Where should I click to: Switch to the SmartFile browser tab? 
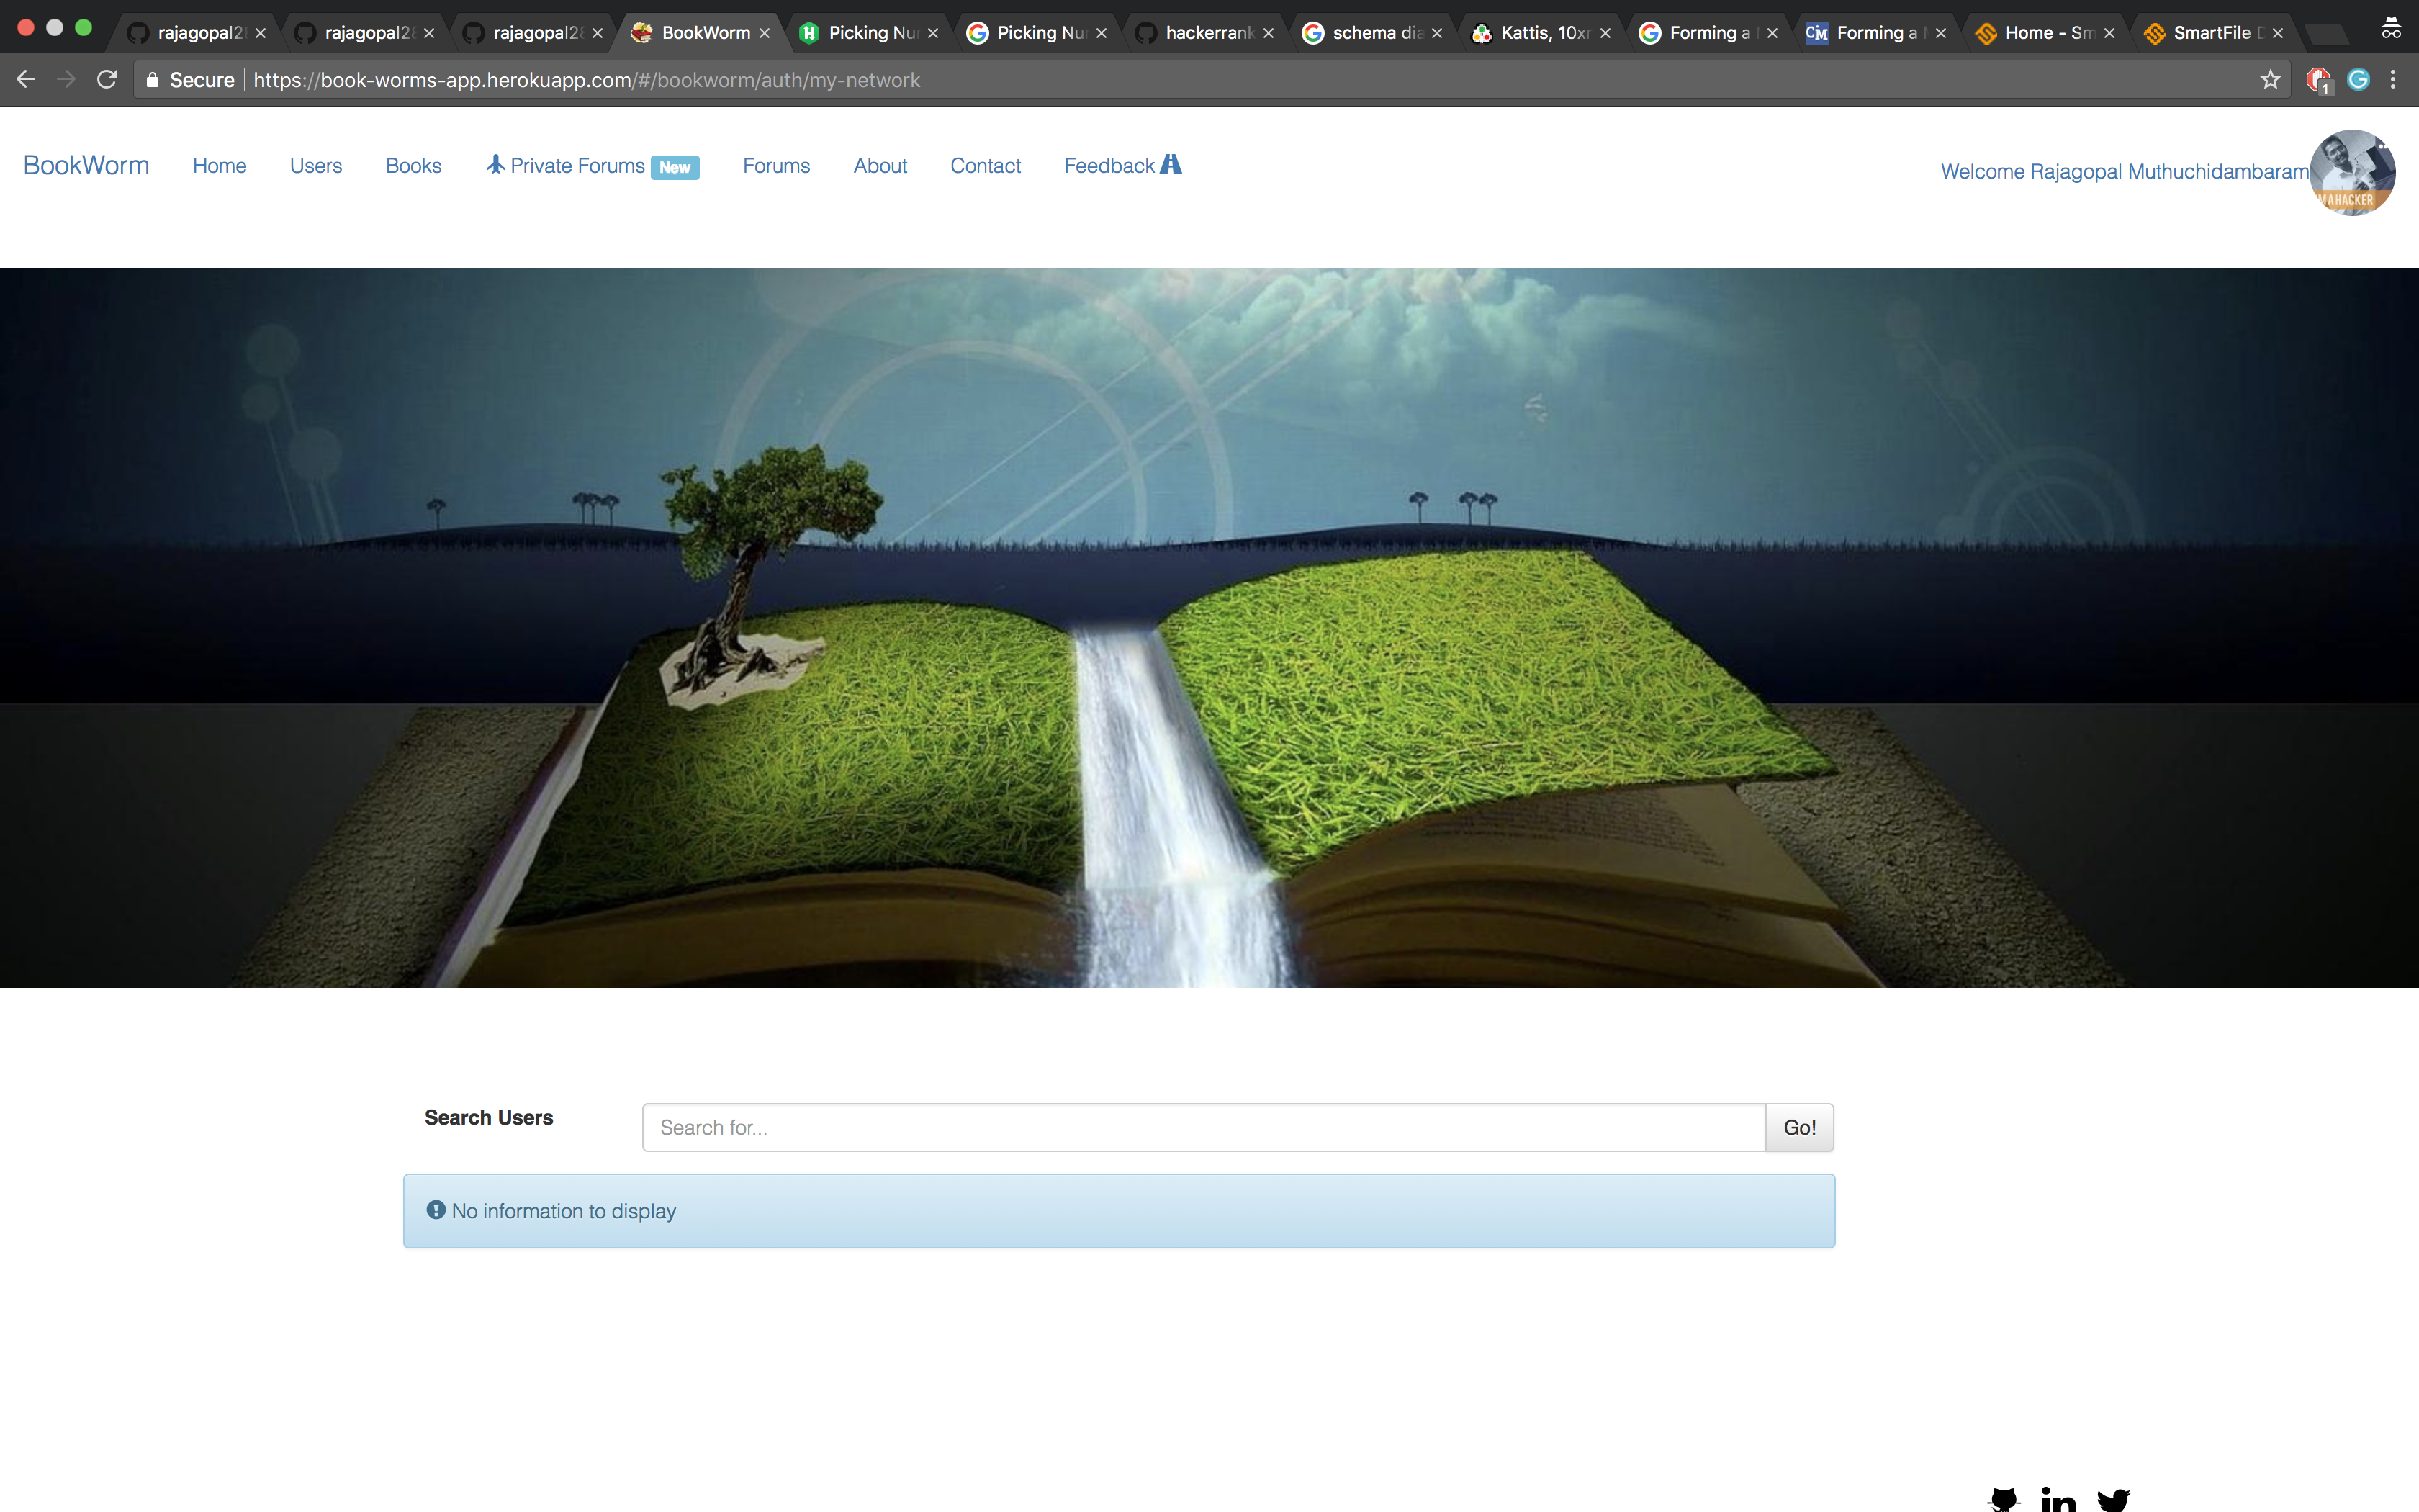click(x=2210, y=33)
